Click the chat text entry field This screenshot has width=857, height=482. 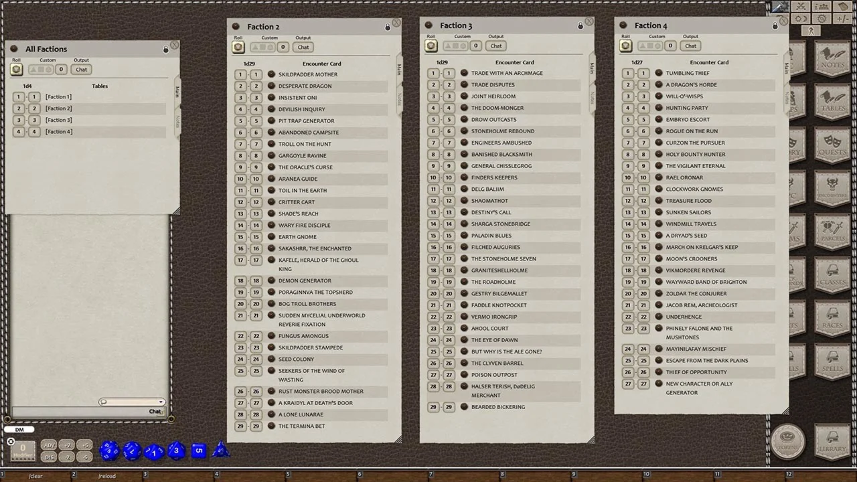[x=79, y=412]
